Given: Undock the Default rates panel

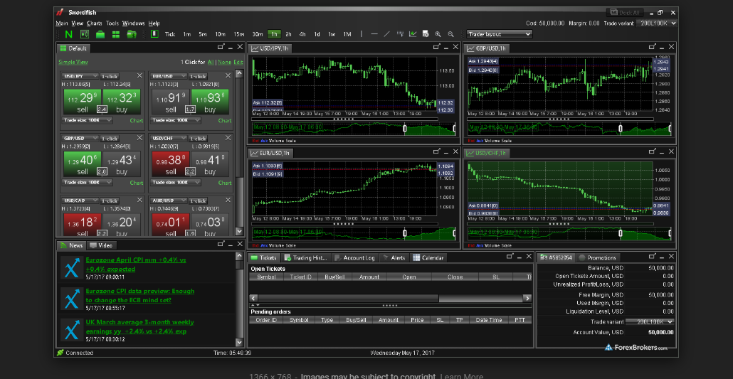Looking at the screenshot, I should point(221,47).
